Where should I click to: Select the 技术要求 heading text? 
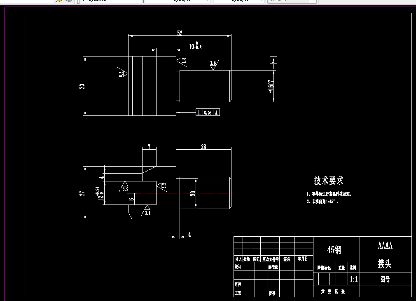[328, 180]
